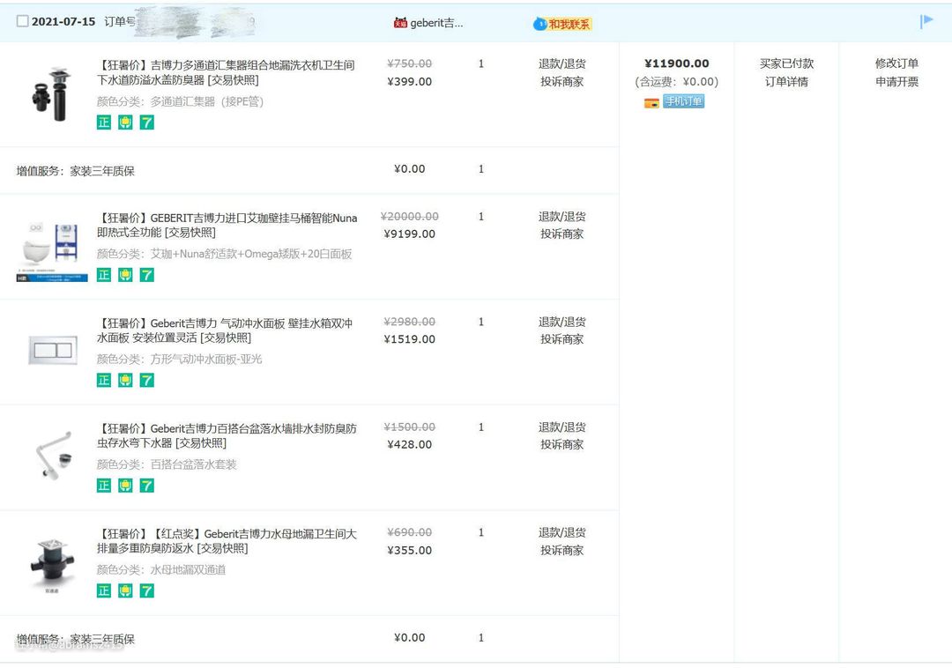The height and width of the screenshot is (668, 952).
Task: Open the black multi-channel collector product thumbnail
Action: pyautogui.click(x=51, y=93)
